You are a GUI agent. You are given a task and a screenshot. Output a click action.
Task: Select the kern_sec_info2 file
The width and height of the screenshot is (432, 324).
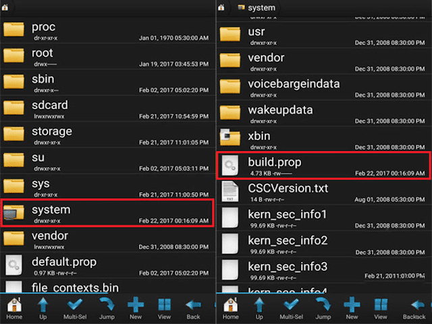[324, 245]
